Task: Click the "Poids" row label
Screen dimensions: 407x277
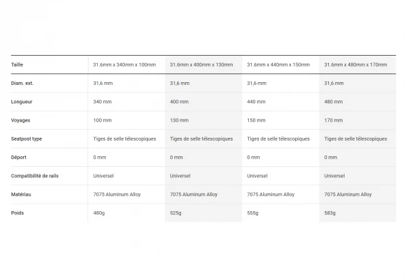Action: (x=18, y=213)
